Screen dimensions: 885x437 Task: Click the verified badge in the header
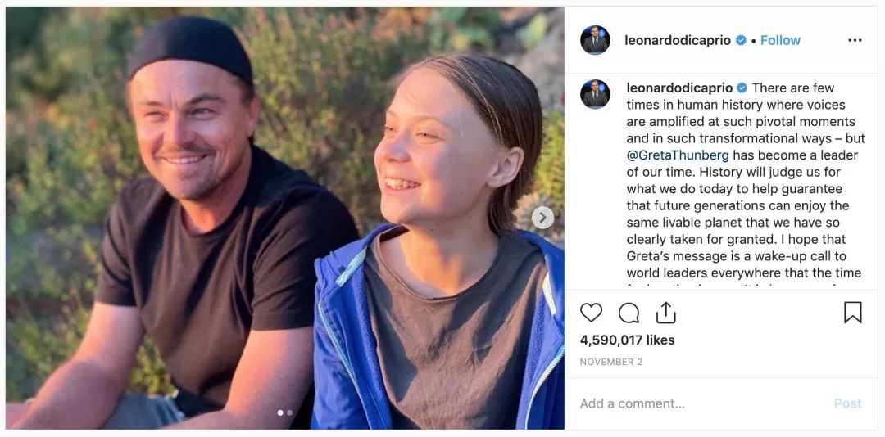pyautogui.click(x=741, y=40)
